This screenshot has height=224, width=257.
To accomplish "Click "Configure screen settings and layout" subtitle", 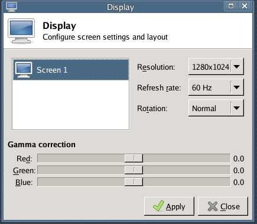I will (x=105, y=37).
